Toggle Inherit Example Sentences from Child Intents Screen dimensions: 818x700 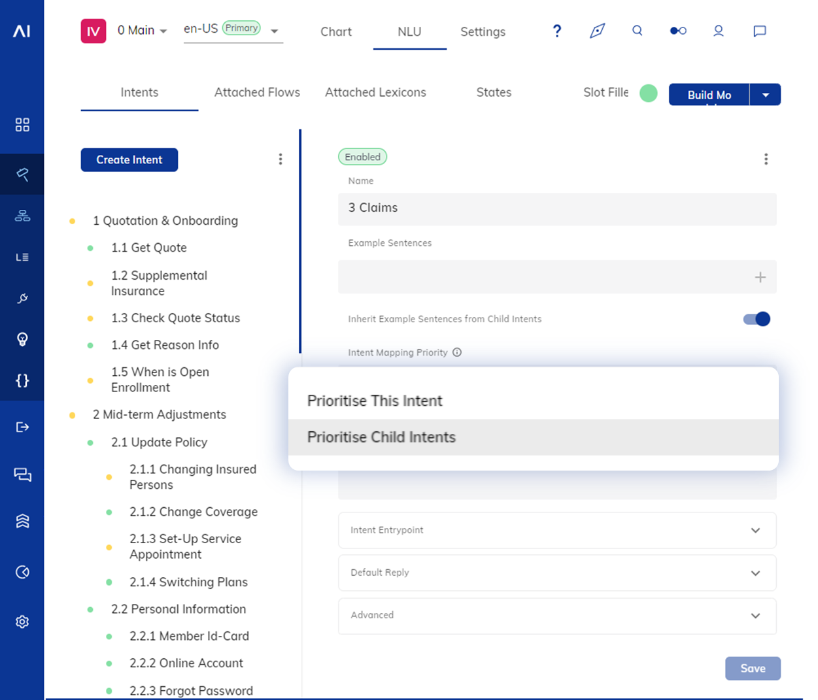click(757, 319)
